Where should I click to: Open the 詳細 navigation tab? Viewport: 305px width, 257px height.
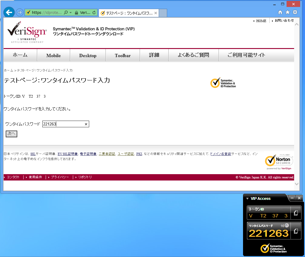[154, 55]
